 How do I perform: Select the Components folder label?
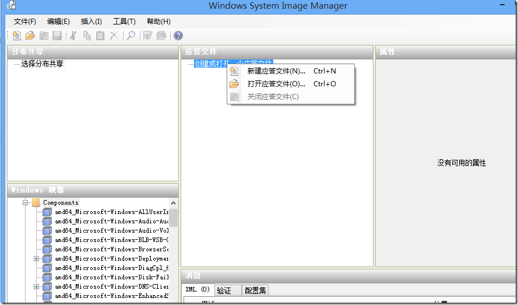(x=61, y=202)
